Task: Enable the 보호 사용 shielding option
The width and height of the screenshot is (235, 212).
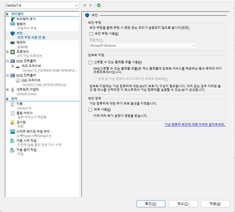Action: (x=90, y=110)
